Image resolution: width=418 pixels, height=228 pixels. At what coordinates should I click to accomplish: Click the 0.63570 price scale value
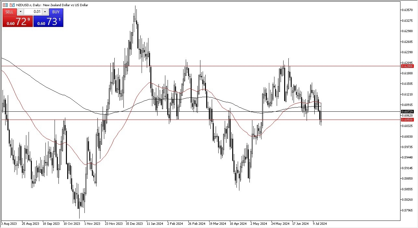pyautogui.click(x=407, y=10)
